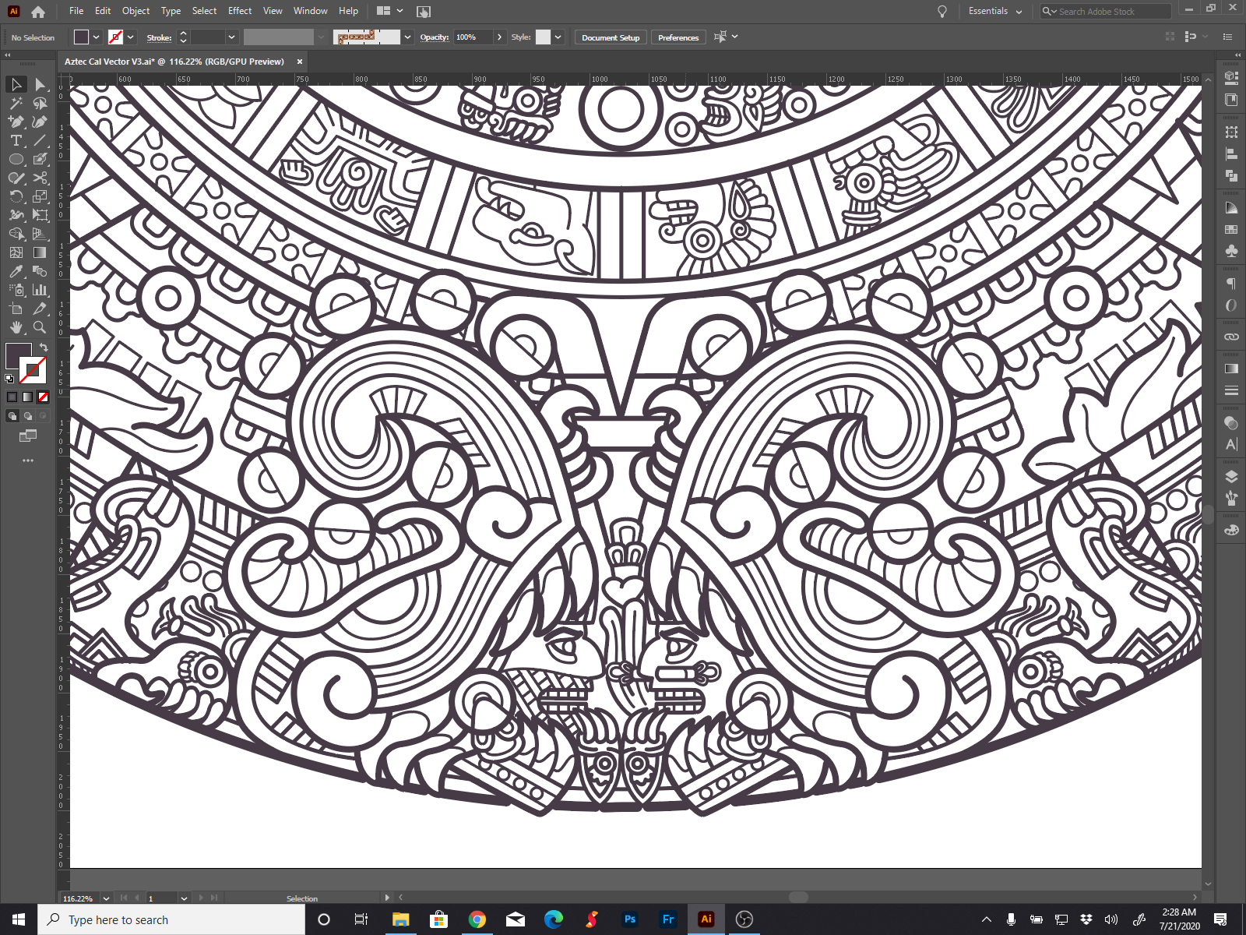Click Document Setup button
Viewport: 1246px width, 935px height.
611,37
